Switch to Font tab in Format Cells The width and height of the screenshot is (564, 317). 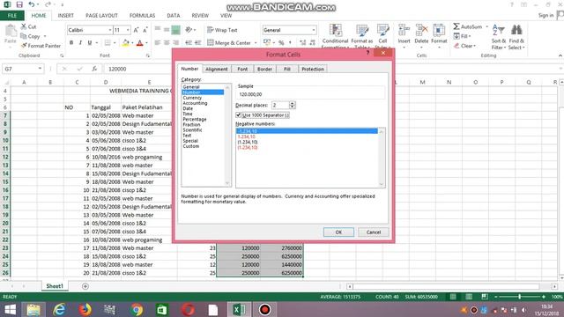(242, 69)
